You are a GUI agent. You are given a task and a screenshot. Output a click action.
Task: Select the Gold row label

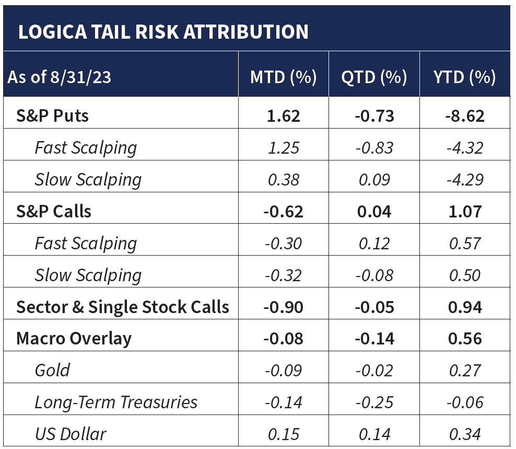[52, 371]
